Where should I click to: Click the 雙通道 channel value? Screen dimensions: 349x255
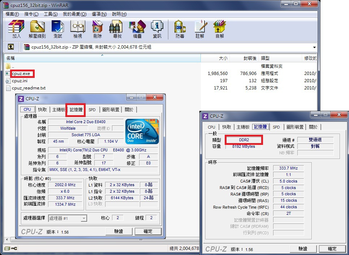coord(315,140)
